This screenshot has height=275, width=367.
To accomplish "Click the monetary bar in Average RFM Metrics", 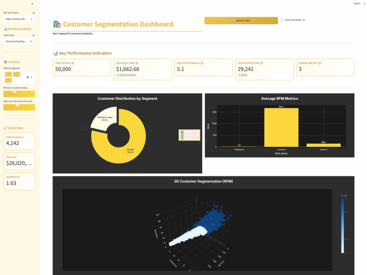I will point(281,128).
